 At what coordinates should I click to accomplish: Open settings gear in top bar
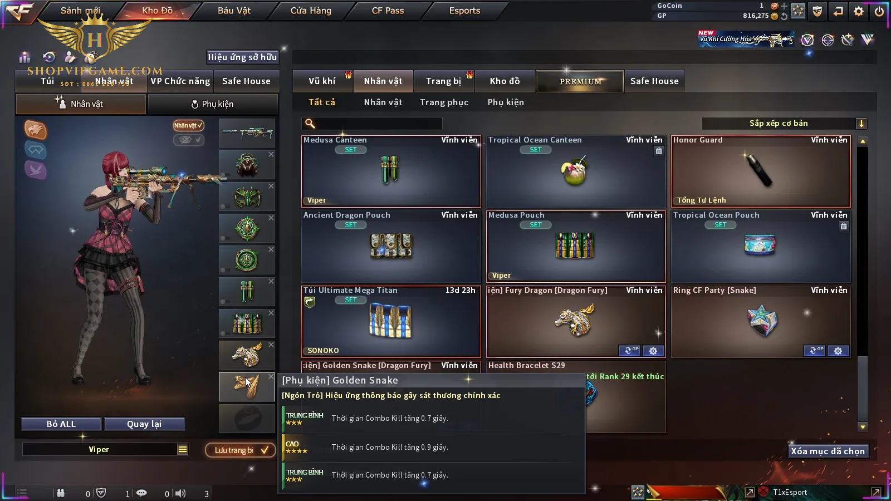click(859, 11)
